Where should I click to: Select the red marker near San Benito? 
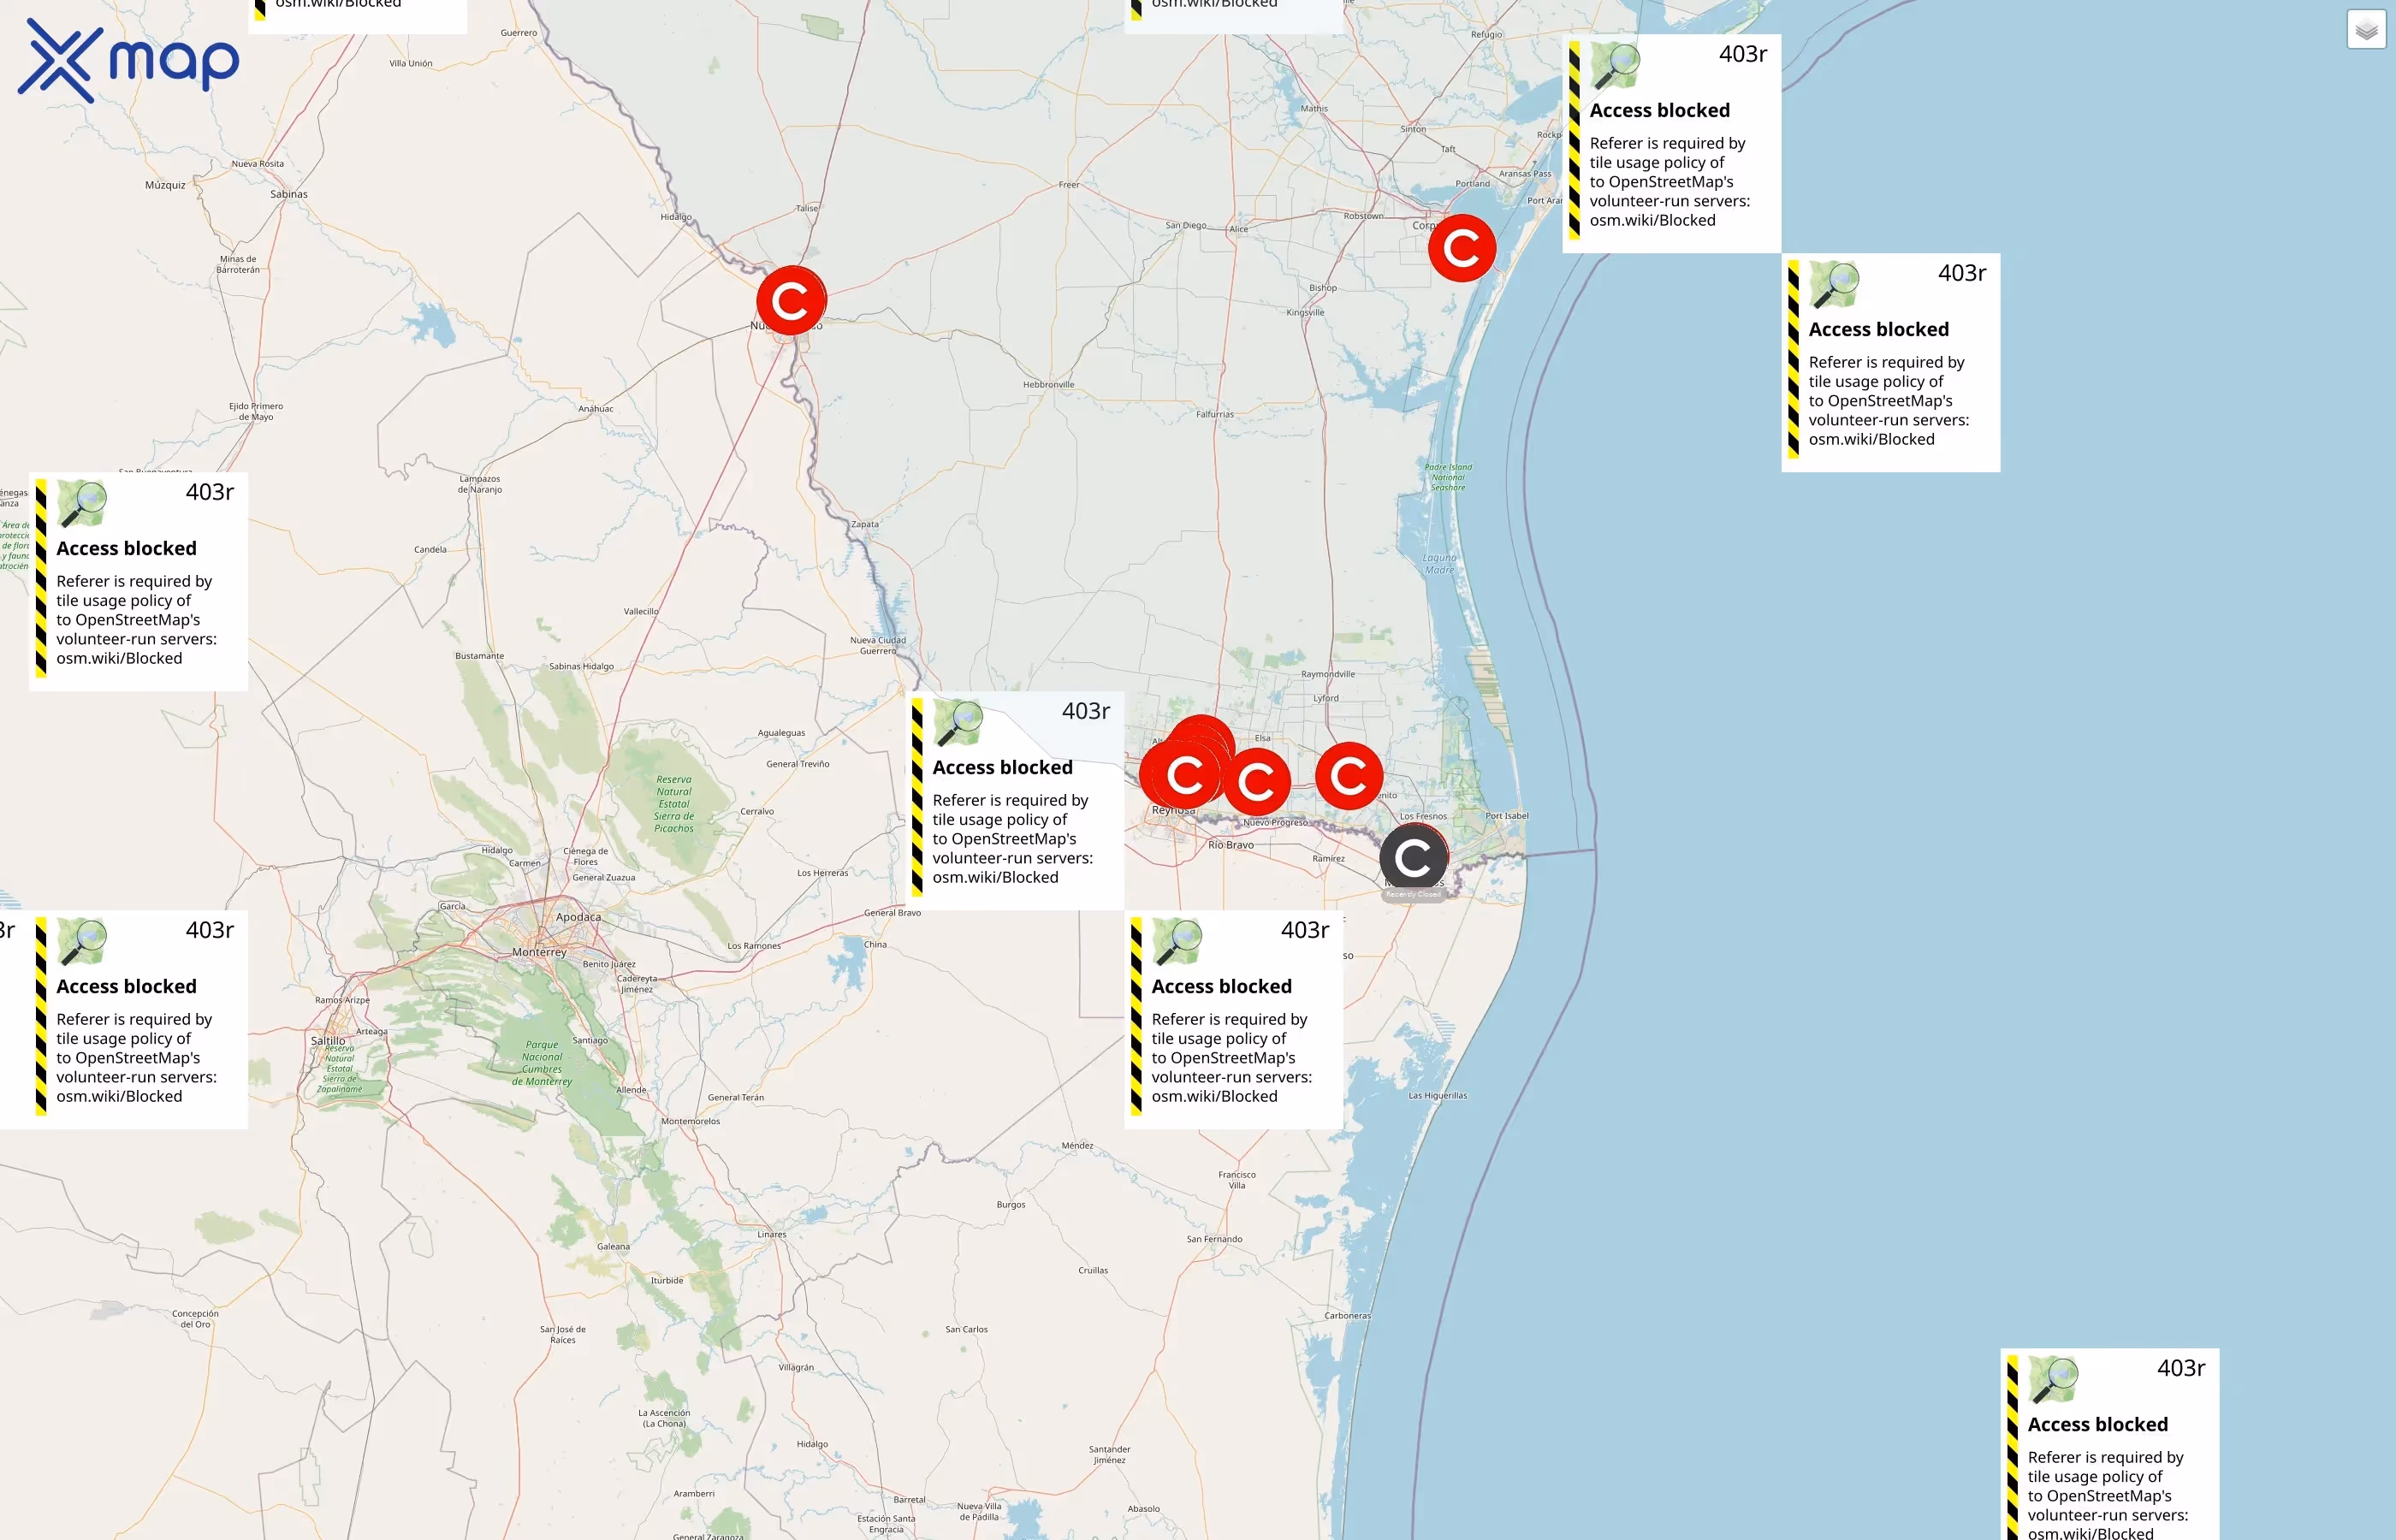coord(1349,775)
